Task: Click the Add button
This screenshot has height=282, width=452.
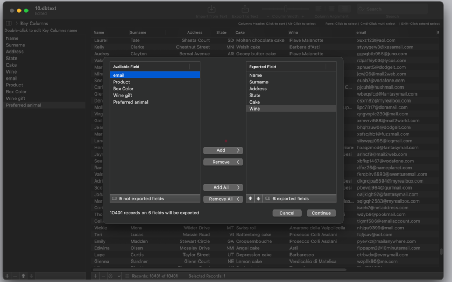Action: (223, 150)
